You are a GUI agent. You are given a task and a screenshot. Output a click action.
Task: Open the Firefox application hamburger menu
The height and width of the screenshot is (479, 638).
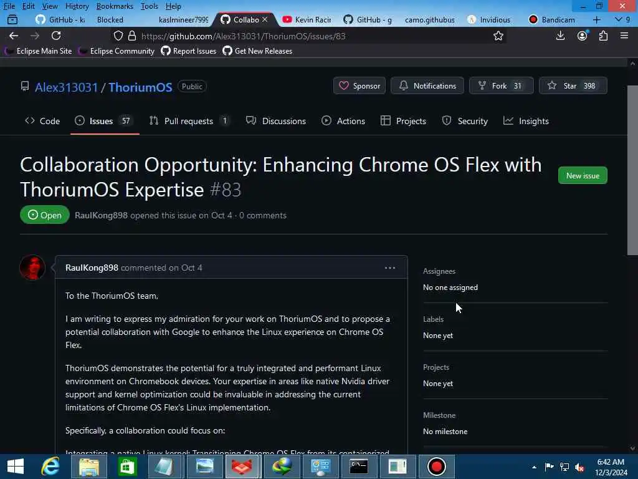point(624,36)
